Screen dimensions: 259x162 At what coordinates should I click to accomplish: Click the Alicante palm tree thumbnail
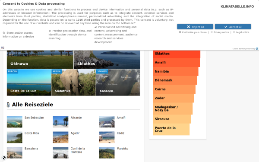click(x=60, y=122)
